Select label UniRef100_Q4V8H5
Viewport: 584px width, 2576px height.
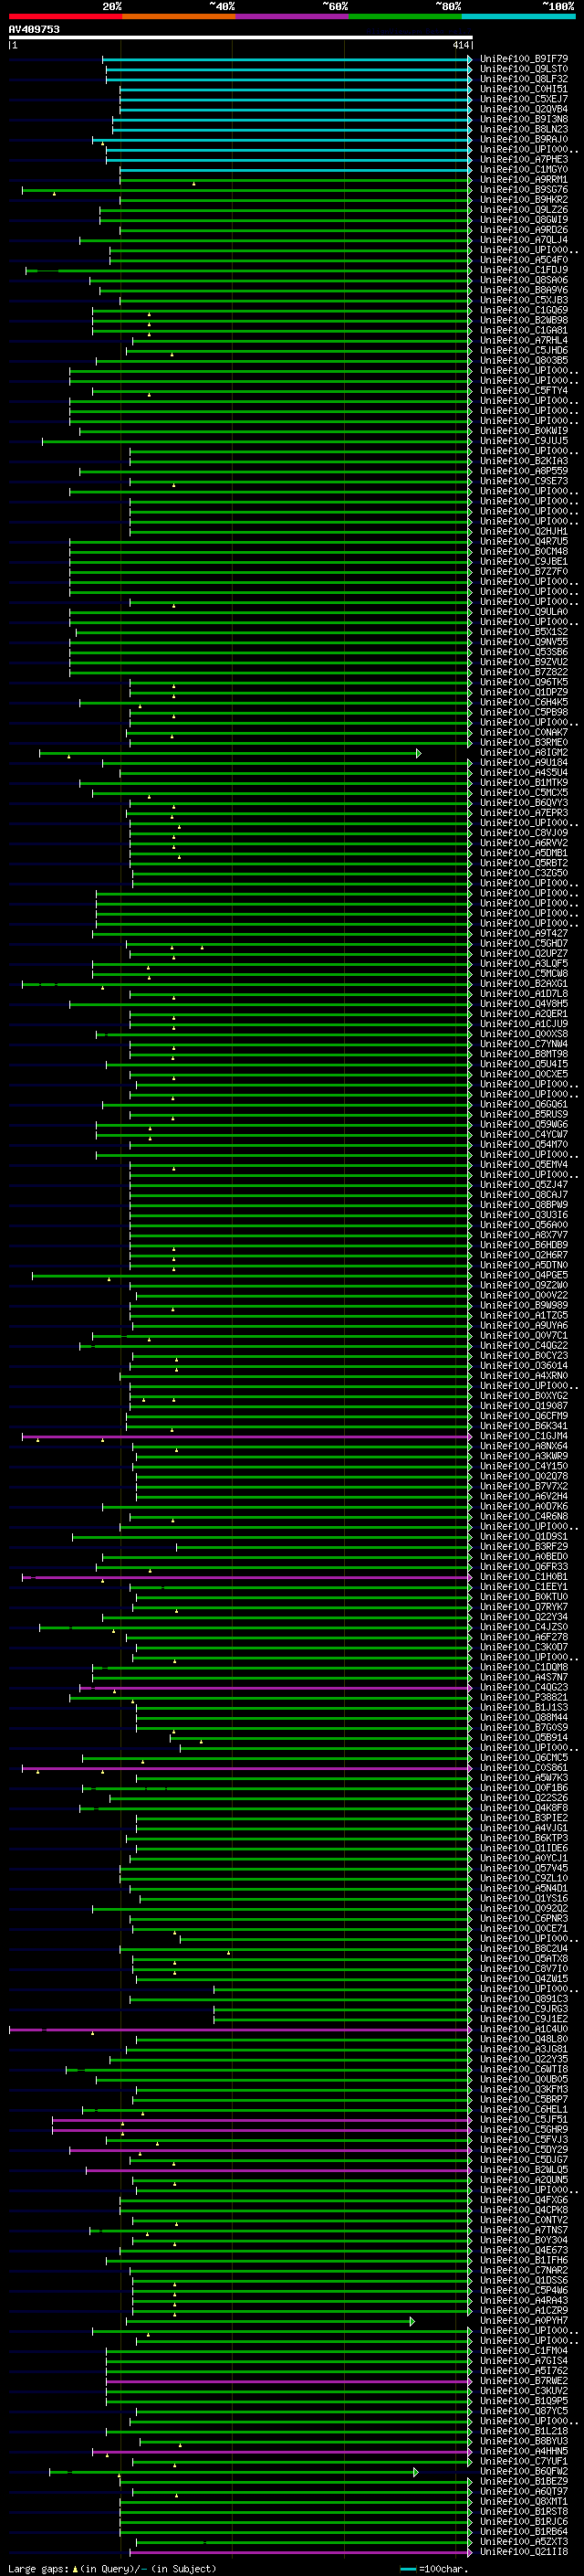[524, 1003]
